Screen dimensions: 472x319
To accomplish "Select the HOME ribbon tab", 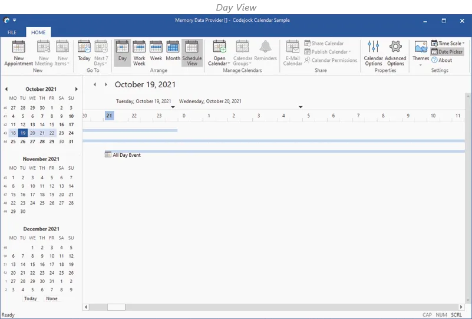I will (x=38, y=32).
